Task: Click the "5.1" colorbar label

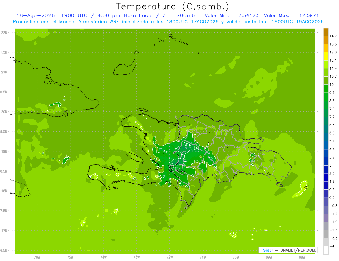Action: tap(333, 141)
